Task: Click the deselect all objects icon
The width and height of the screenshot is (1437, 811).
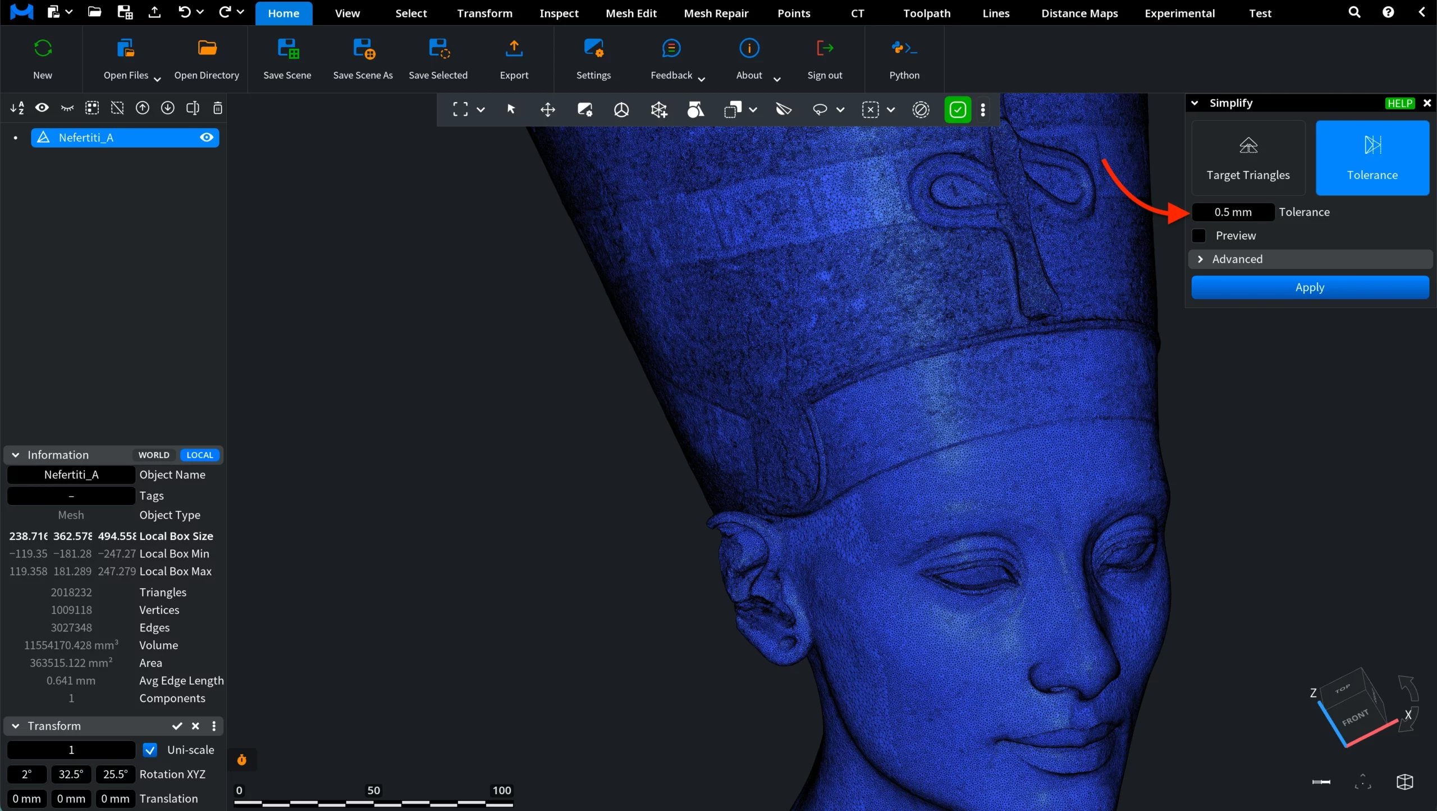Action: pyautogui.click(x=117, y=108)
